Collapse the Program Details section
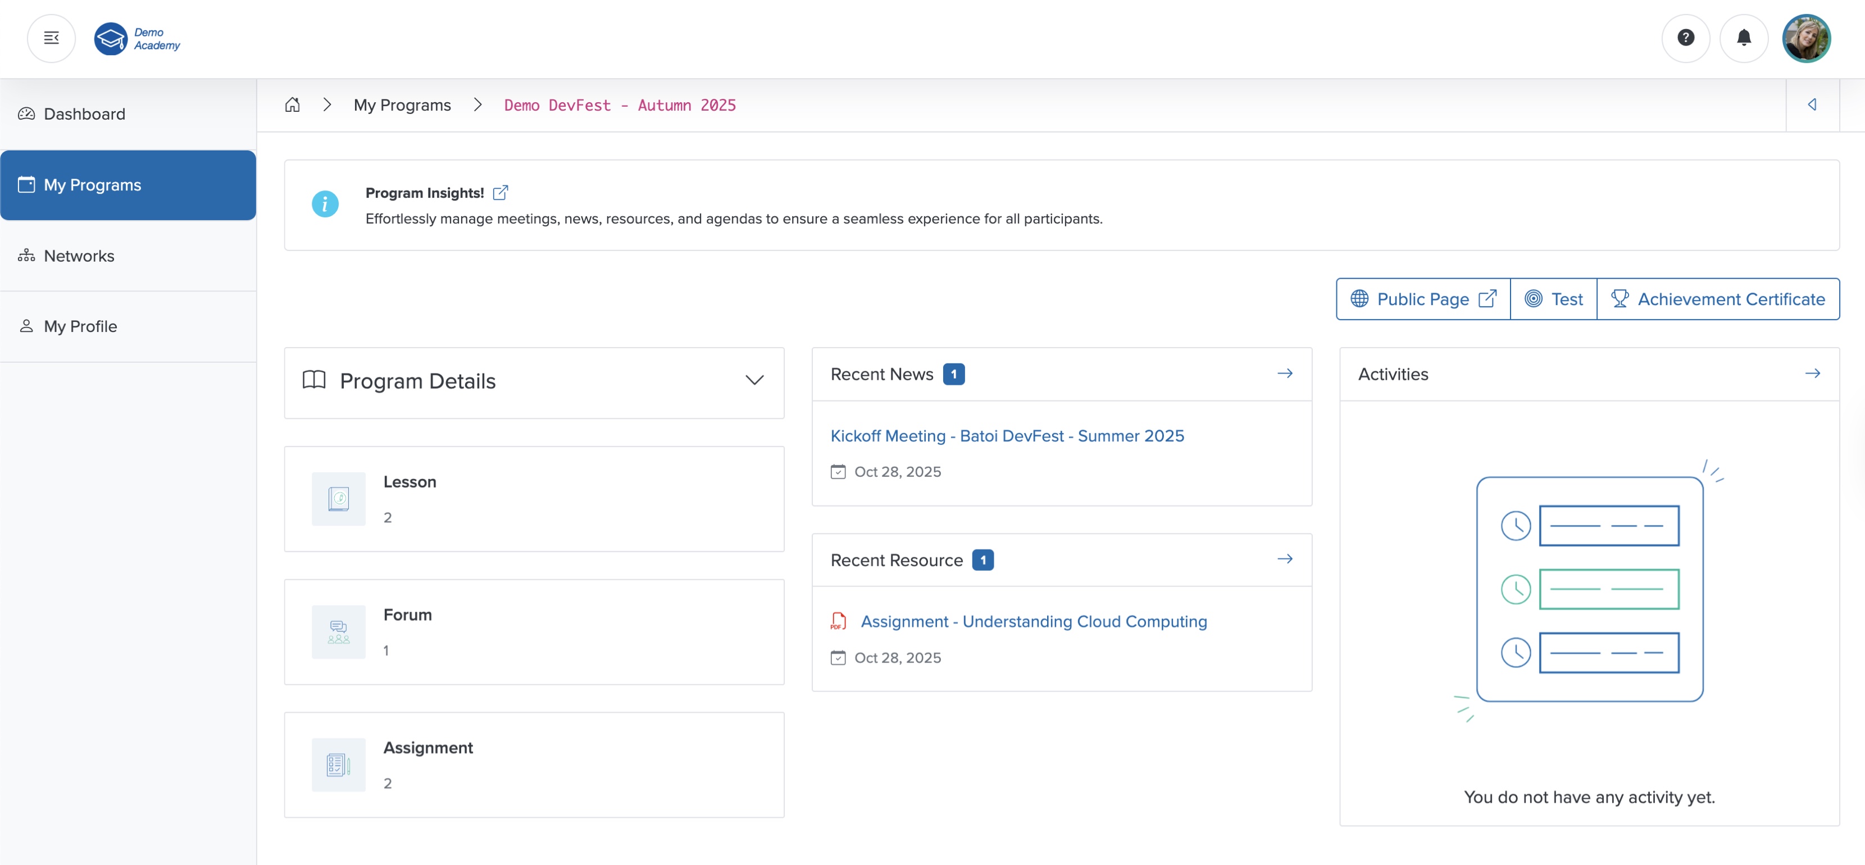The image size is (1865, 865). pyautogui.click(x=754, y=379)
